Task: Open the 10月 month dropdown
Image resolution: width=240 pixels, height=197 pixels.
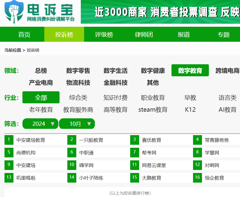Action: 77,124
